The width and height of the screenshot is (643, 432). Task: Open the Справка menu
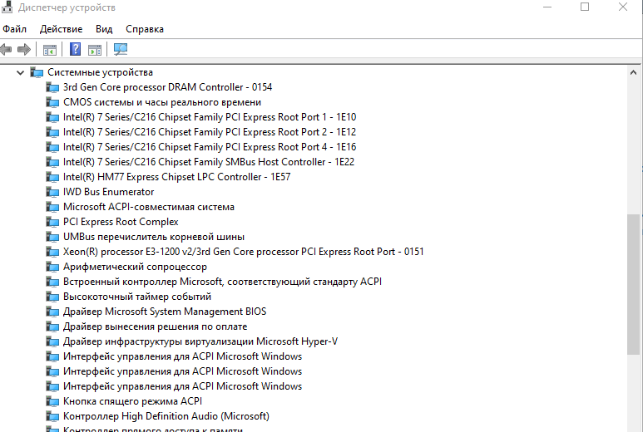pyautogui.click(x=145, y=29)
